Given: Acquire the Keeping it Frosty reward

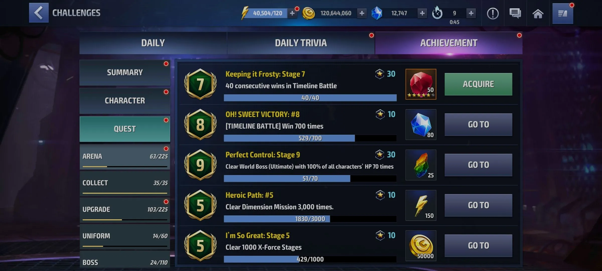Looking at the screenshot, I should pyautogui.click(x=478, y=84).
